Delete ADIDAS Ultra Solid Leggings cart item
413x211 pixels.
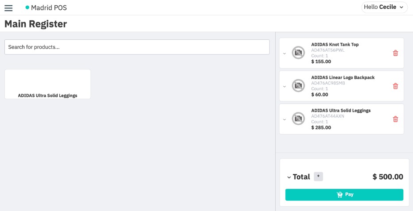(x=395, y=119)
